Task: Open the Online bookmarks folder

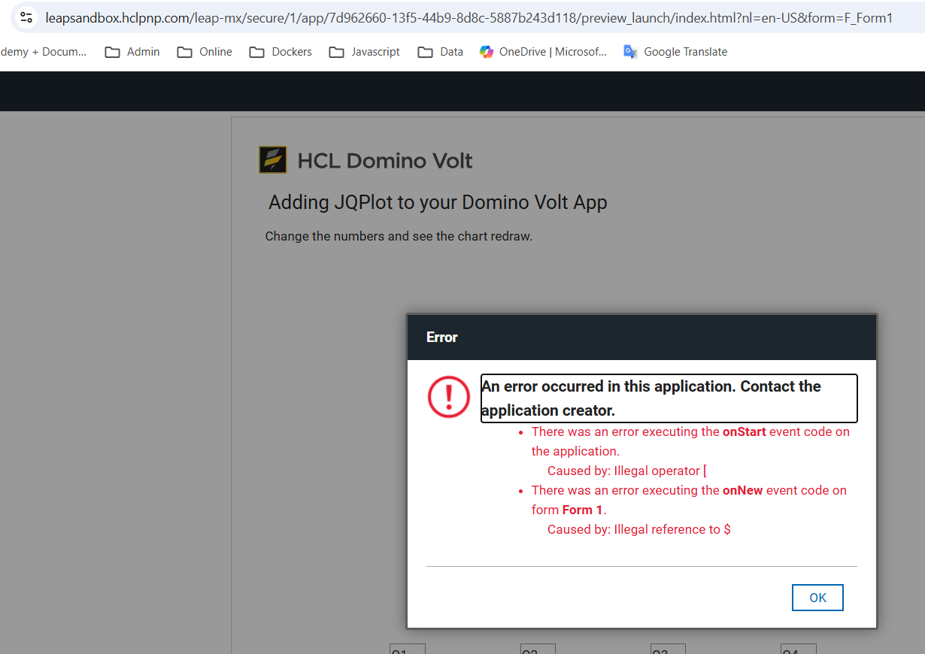Action: [x=205, y=52]
